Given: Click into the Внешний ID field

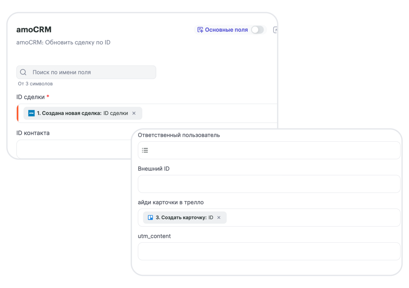Looking at the screenshot, I should (269, 184).
